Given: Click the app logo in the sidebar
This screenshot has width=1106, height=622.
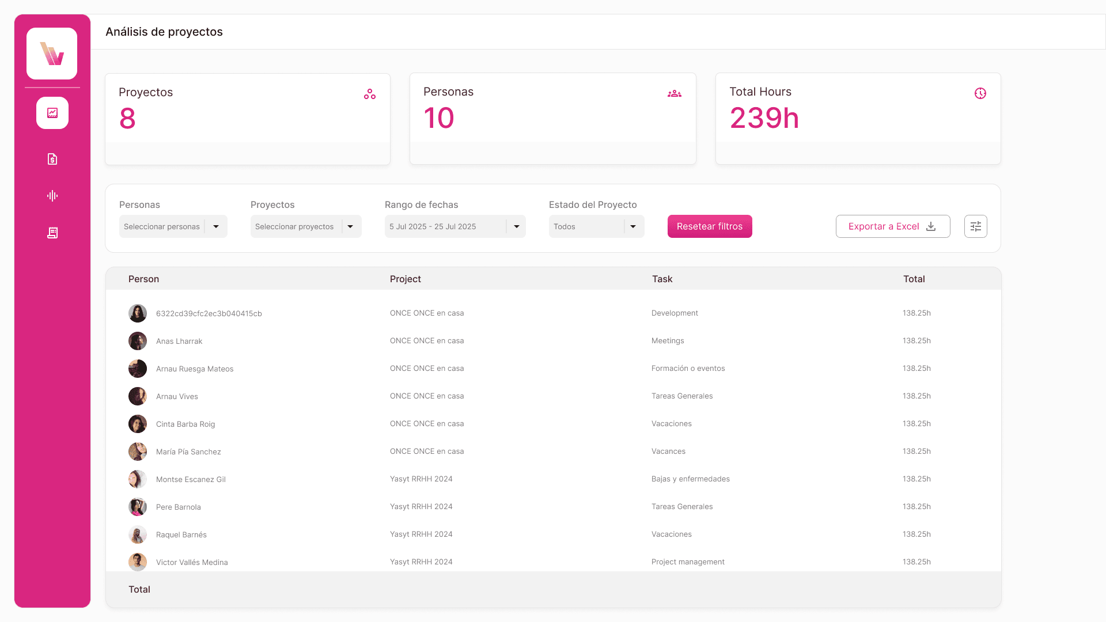Looking at the screenshot, I should point(52,54).
